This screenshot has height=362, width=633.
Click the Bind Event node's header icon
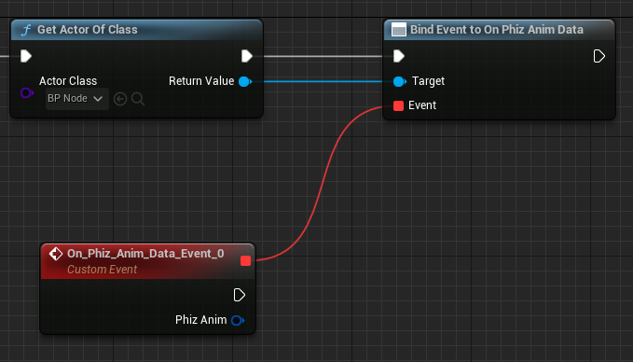[x=399, y=30]
